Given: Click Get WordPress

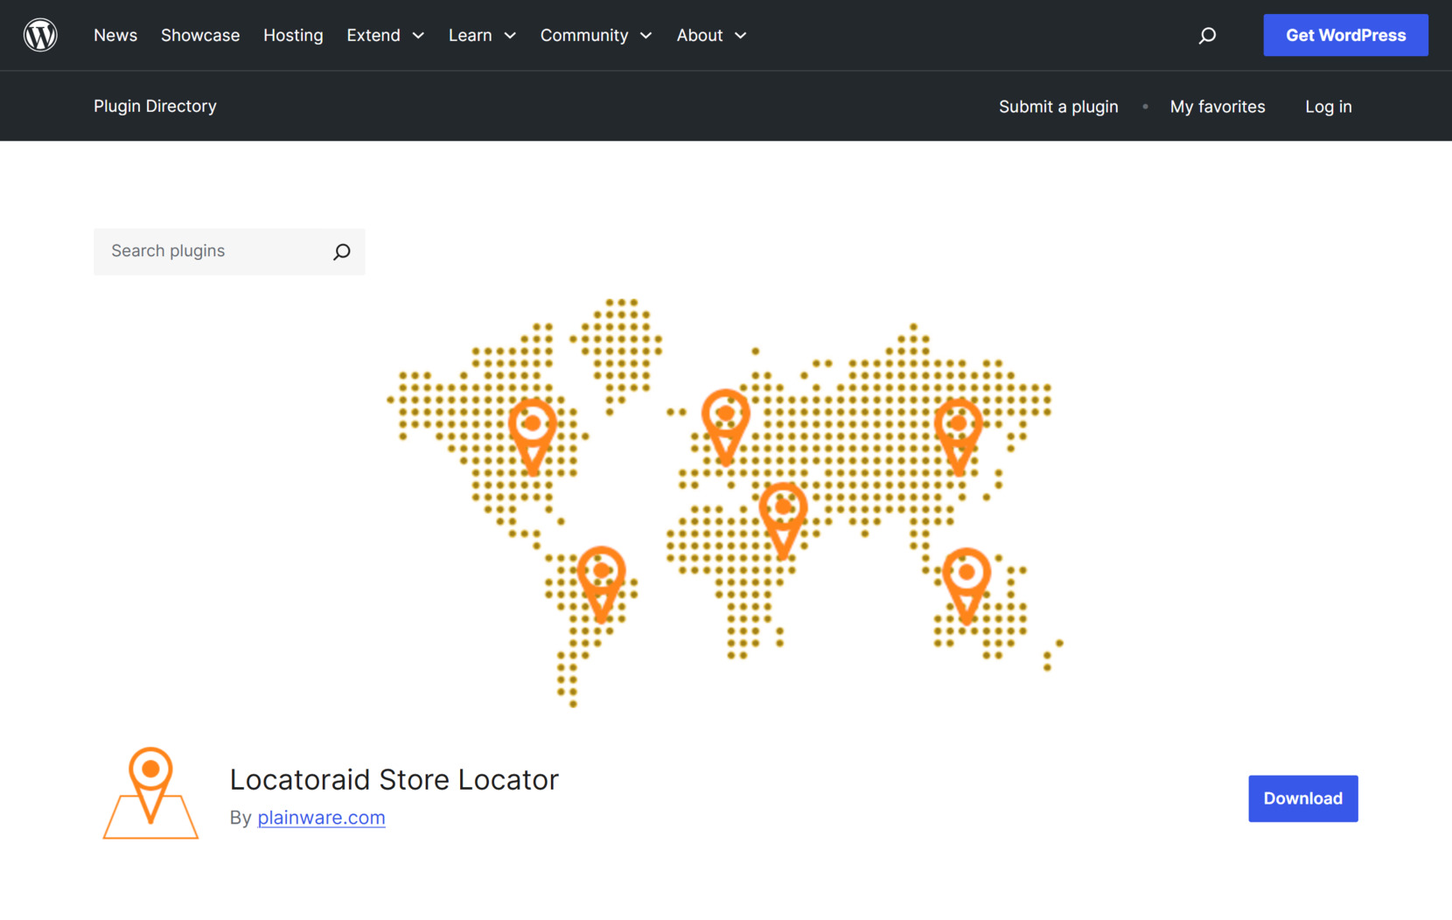Looking at the screenshot, I should pyautogui.click(x=1345, y=35).
